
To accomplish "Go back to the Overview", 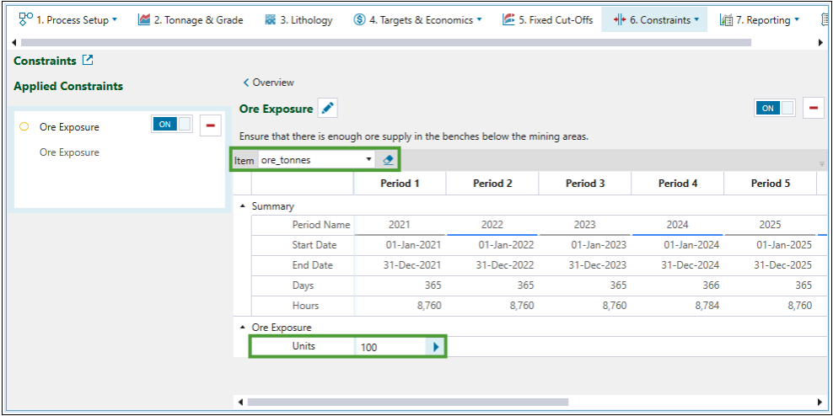I will point(268,83).
